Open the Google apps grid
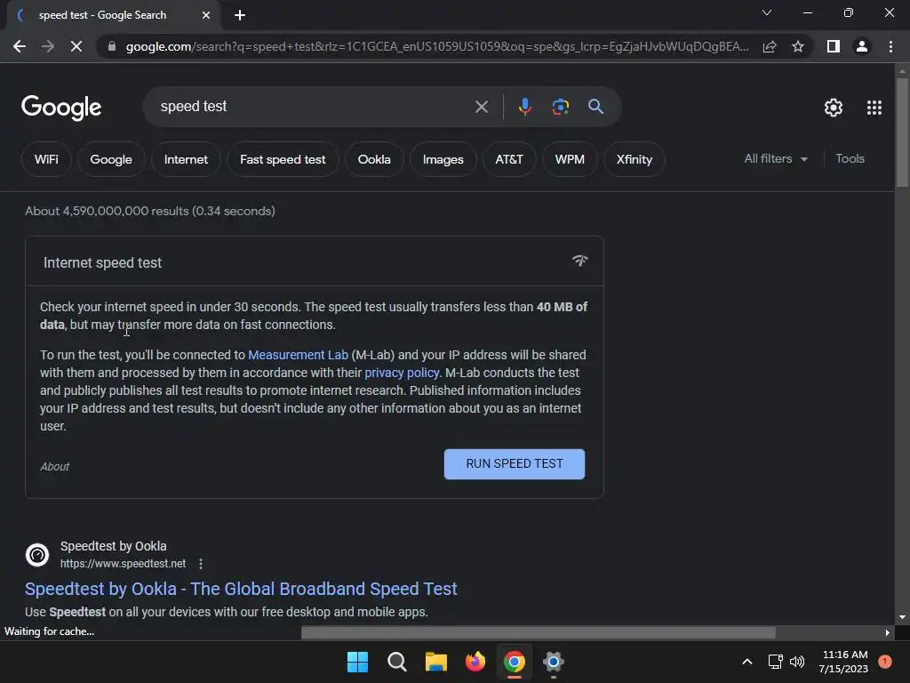 [x=874, y=108]
